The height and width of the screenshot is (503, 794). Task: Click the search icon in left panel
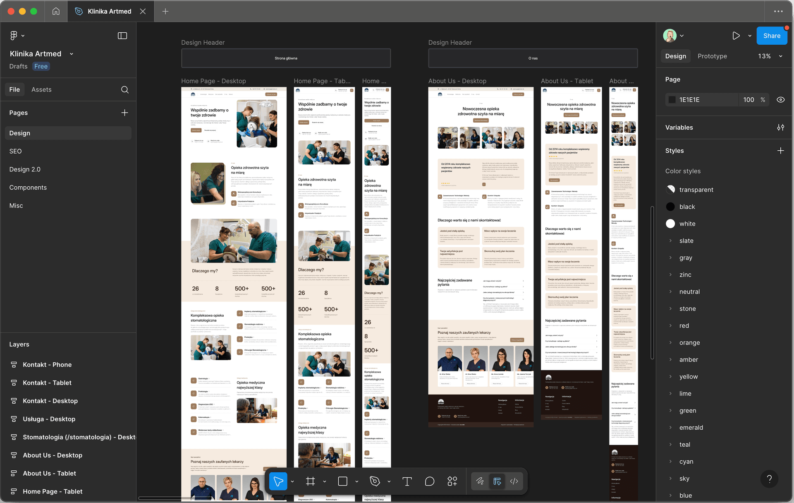click(x=124, y=89)
